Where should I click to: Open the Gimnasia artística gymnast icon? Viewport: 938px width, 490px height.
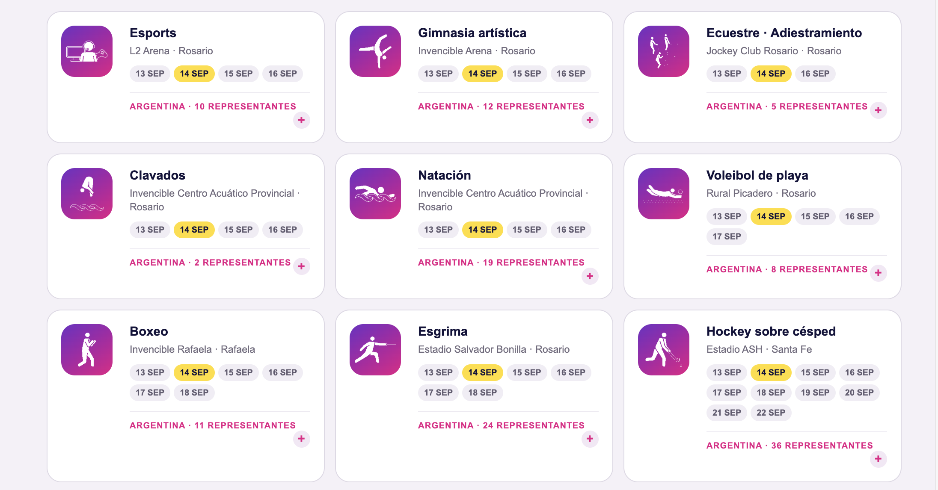(x=375, y=51)
